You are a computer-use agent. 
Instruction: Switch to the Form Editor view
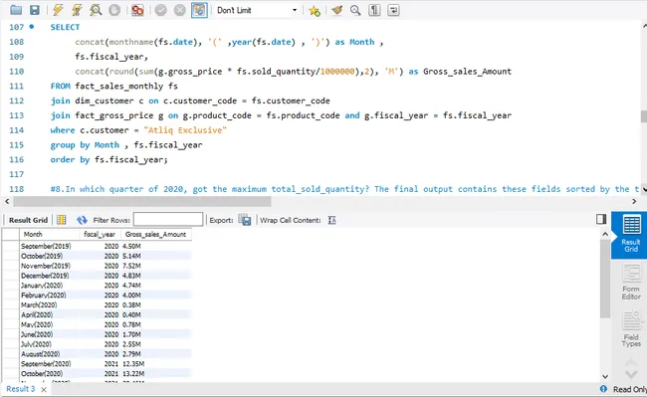[631, 283]
